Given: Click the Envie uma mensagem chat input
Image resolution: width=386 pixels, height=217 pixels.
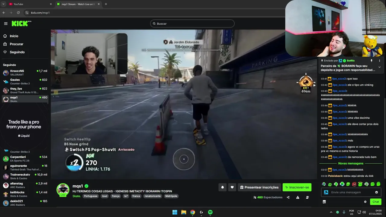Looking at the screenshot, I should [351, 192].
